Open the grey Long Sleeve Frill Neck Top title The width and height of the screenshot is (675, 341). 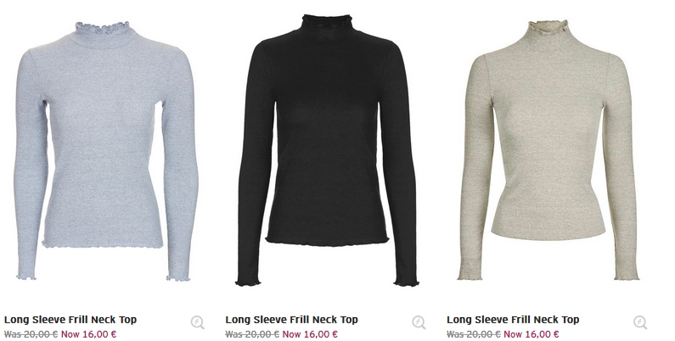tap(70, 320)
